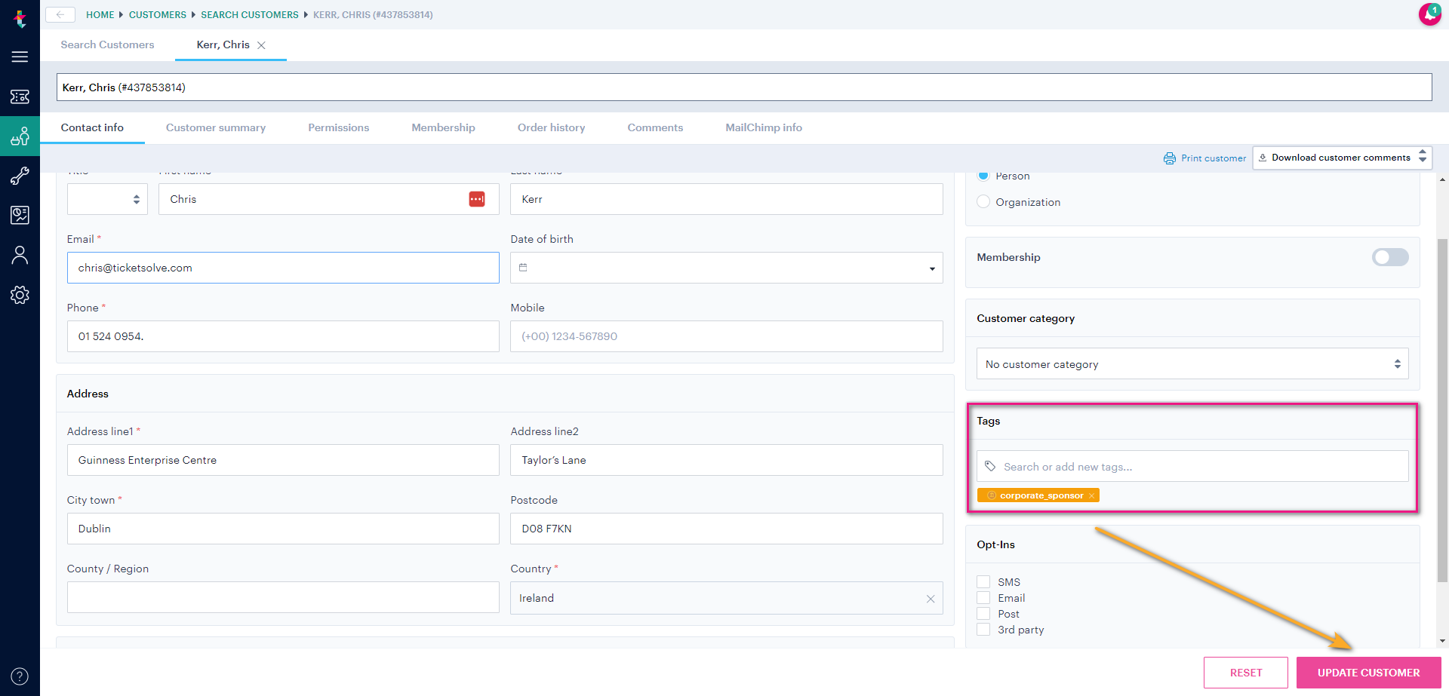Click the tag icon in tags search
This screenshot has width=1449, height=696.
point(990,466)
